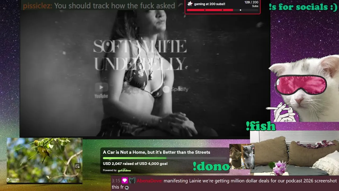Click the "Subs" label under the count
This screenshot has height=191, width=339.
(x=255, y=6)
